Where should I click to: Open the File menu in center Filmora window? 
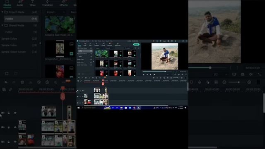tap(93, 41)
